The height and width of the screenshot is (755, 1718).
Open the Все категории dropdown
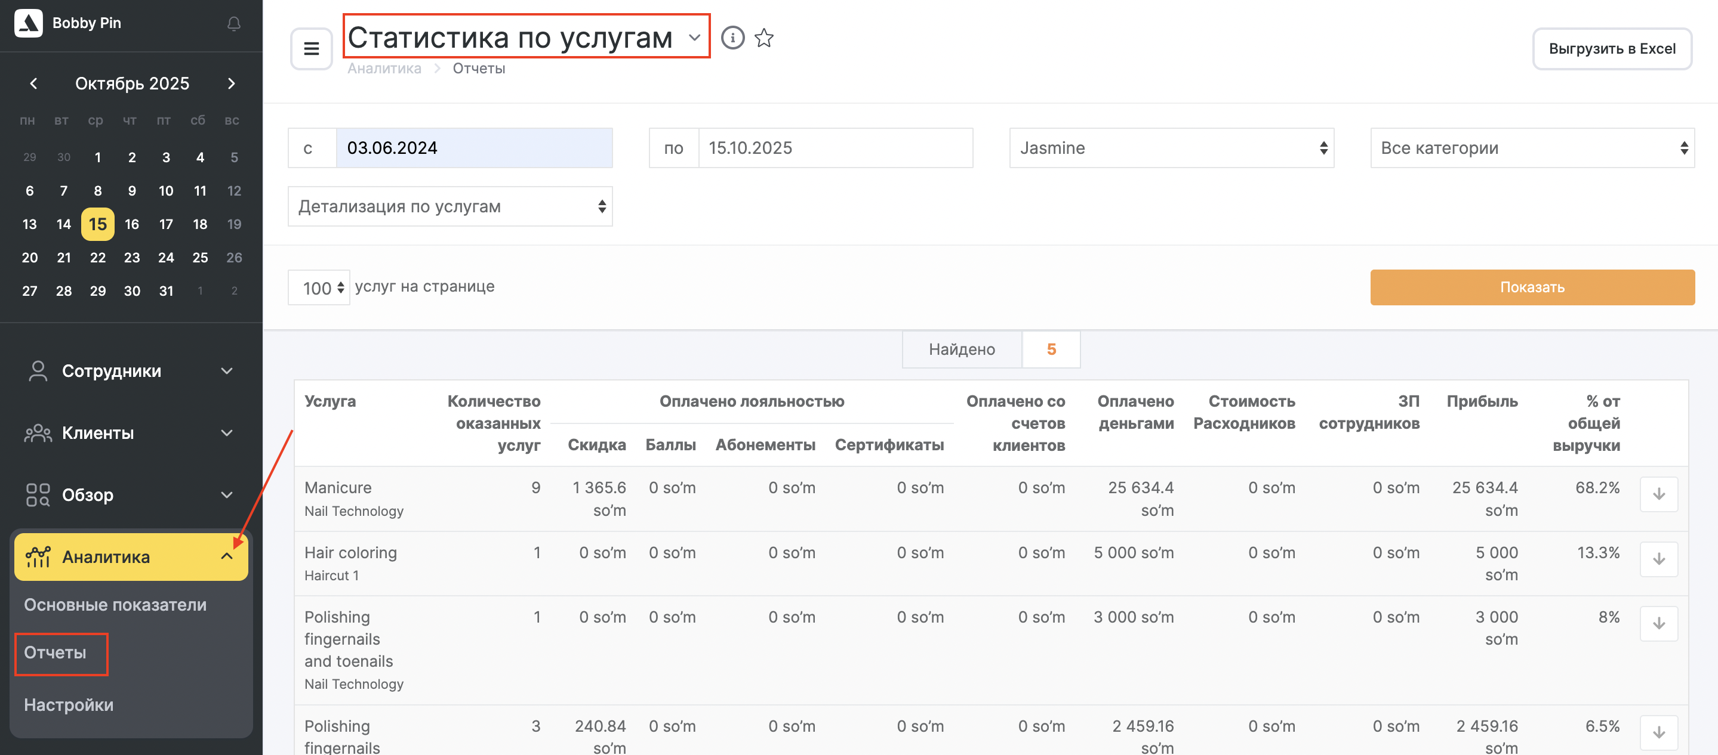click(1531, 148)
